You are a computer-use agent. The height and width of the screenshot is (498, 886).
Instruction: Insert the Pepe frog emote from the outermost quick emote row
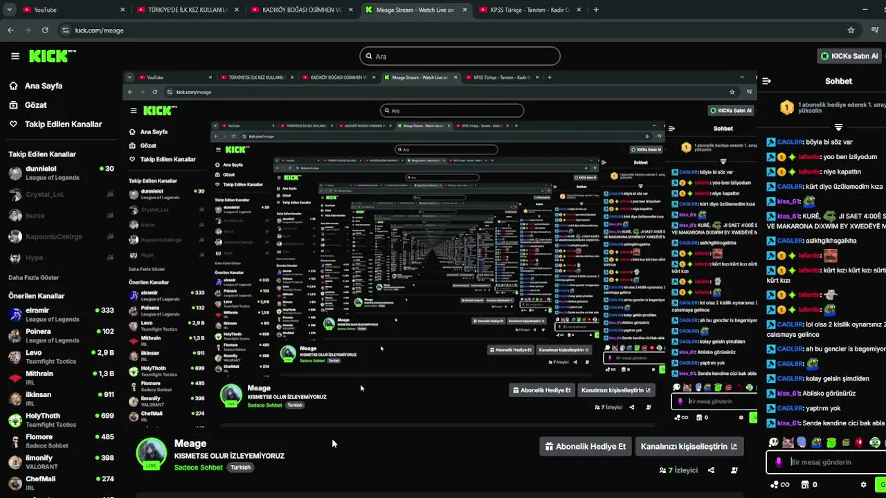click(x=817, y=443)
